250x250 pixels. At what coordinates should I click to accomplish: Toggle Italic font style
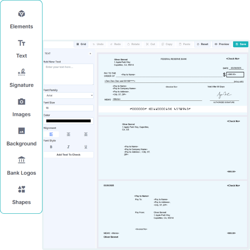(x=68, y=147)
